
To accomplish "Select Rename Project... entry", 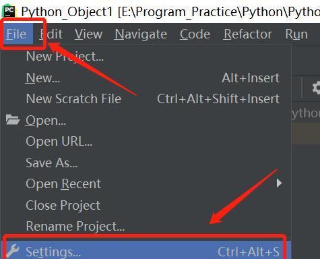I will click(x=146, y=226).
